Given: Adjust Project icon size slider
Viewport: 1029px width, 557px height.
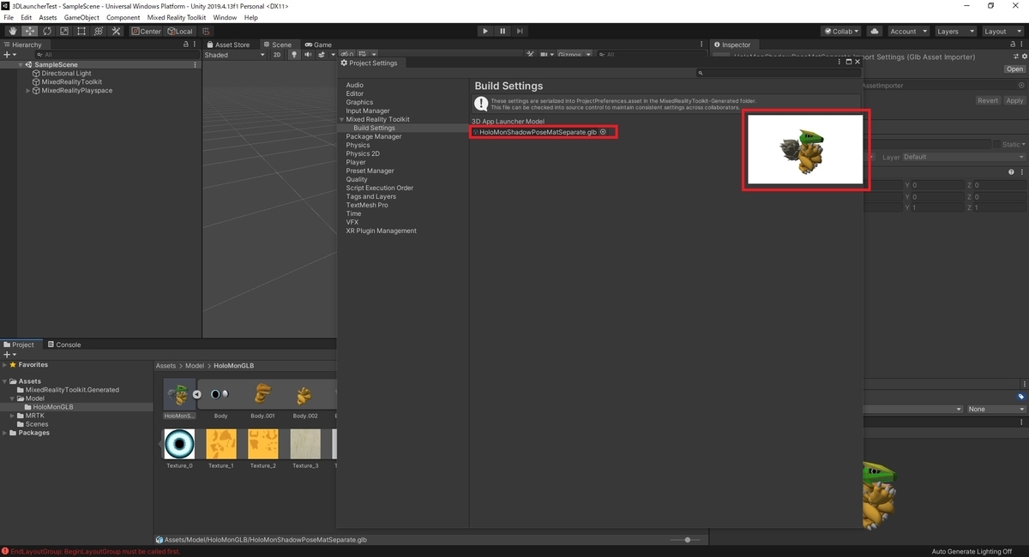Looking at the screenshot, I should [686, 540].
